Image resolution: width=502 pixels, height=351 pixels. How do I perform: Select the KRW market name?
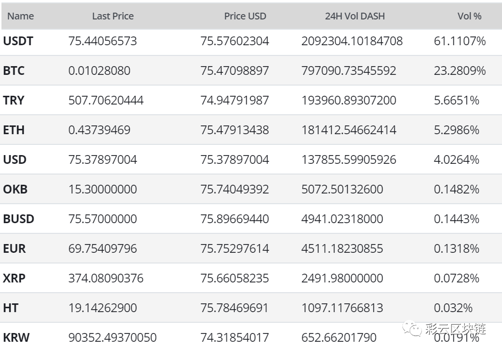pyautogui.click(x=17, y=337)
